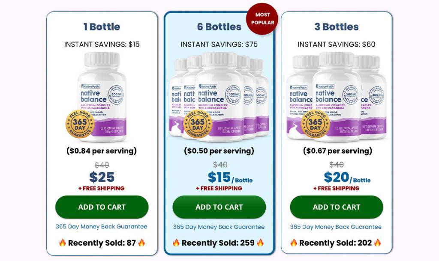Open Money Back Guarantee link under 6 Bottles
439x261 pixels.
point(219,227)
